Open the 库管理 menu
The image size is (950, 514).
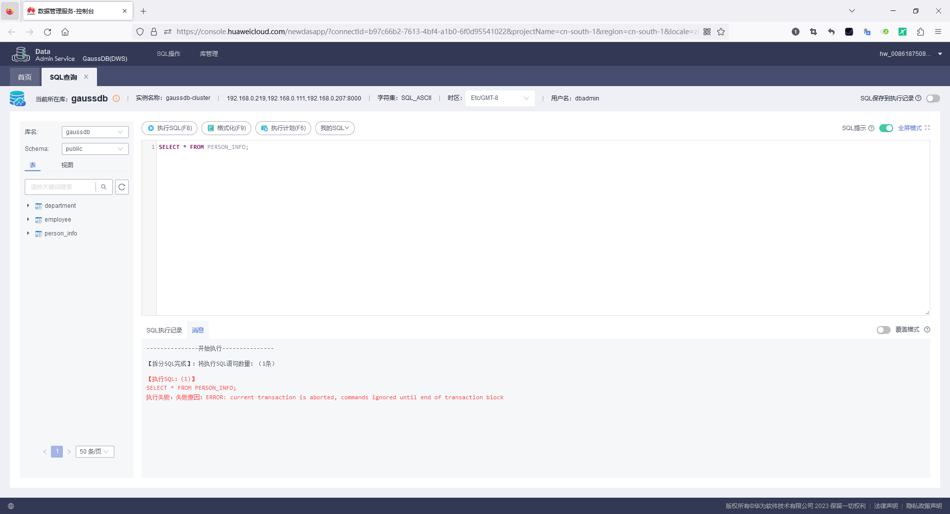click(209, 54)
